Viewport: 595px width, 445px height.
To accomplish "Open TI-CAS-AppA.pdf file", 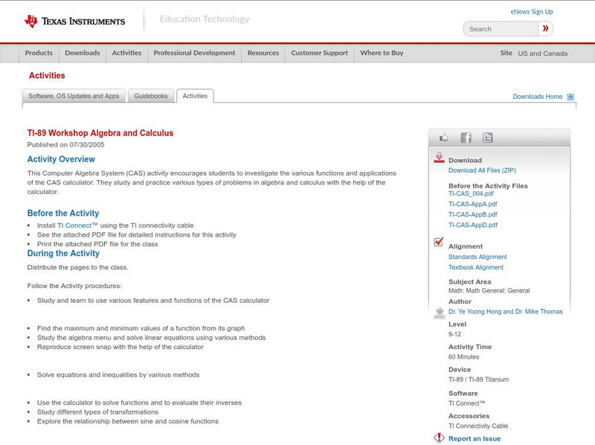I will coord(473,204).
